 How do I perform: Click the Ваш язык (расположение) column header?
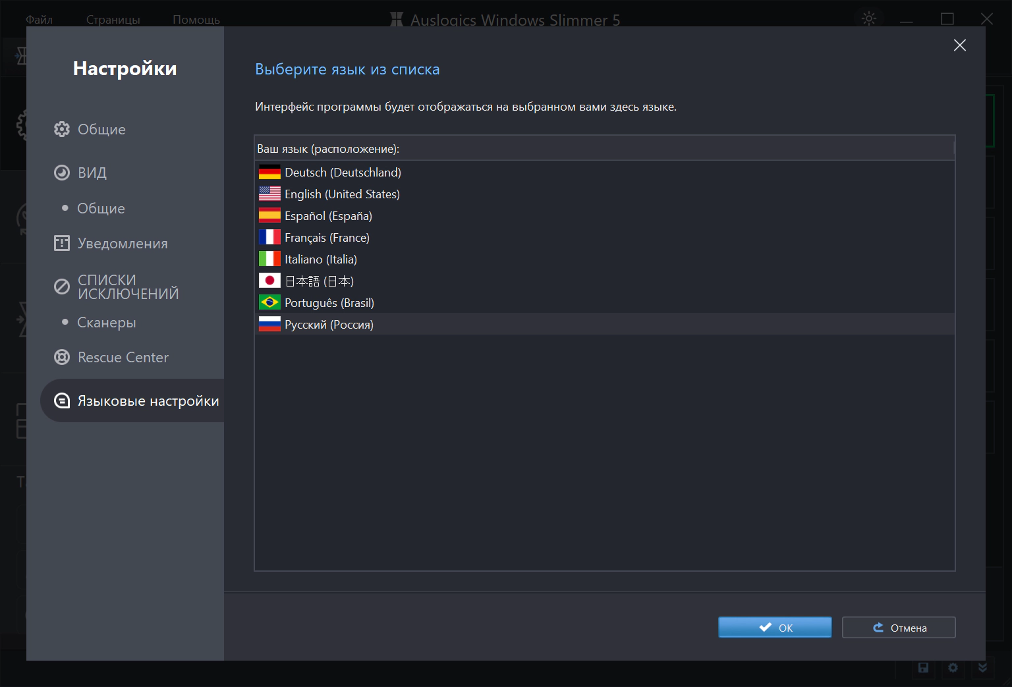pos(604,149)
